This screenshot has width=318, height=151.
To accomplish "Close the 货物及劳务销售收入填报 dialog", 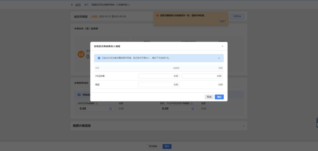I will pyautogui.click(x=222, y=46).
